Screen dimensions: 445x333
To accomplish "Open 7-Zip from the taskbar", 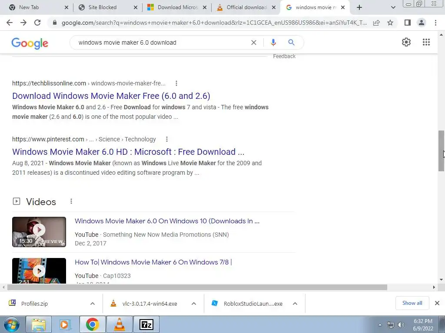I will [146, 324].
